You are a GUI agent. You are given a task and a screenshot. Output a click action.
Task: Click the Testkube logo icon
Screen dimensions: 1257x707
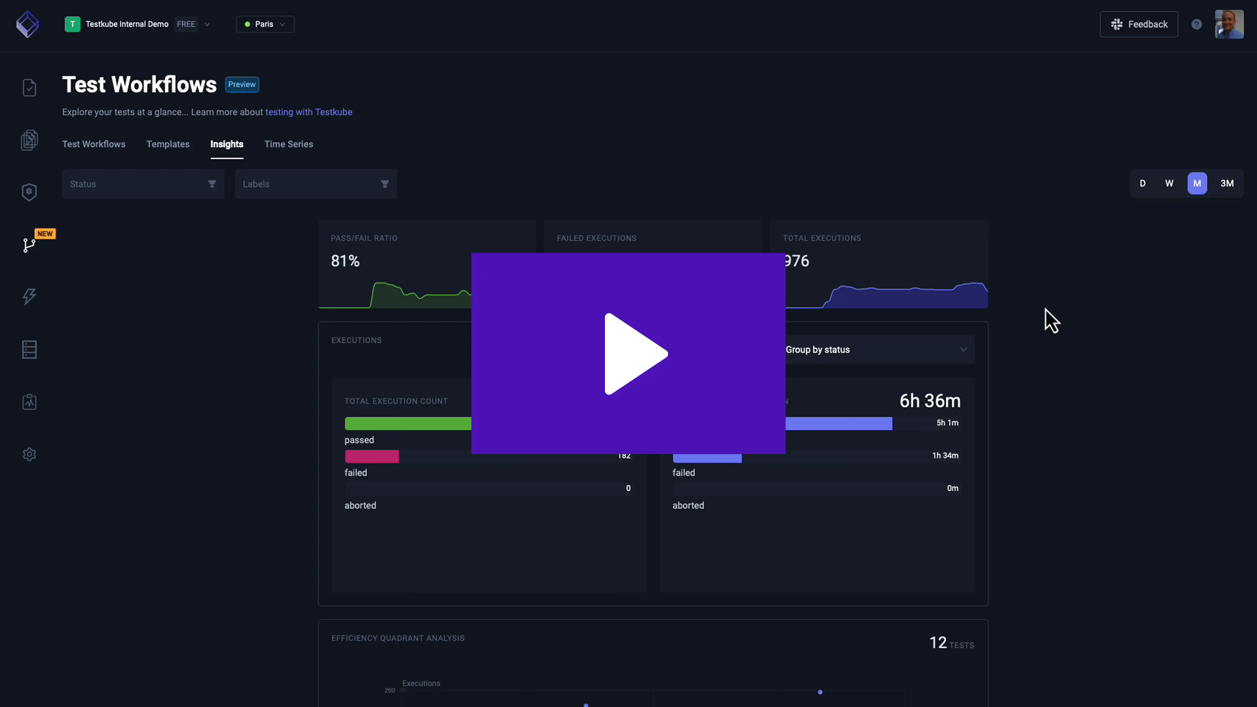click(27, 25)
